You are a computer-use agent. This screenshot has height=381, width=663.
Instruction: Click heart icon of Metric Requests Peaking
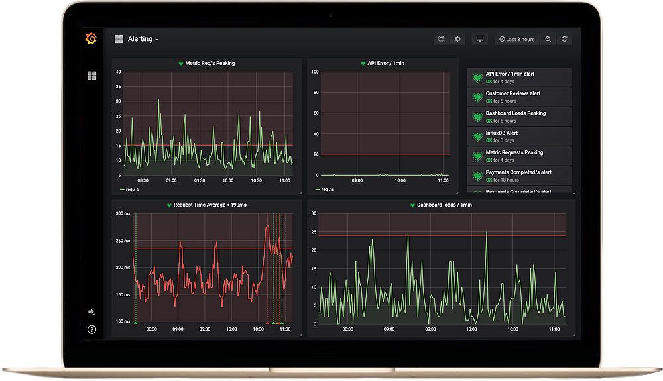point(477,157)
